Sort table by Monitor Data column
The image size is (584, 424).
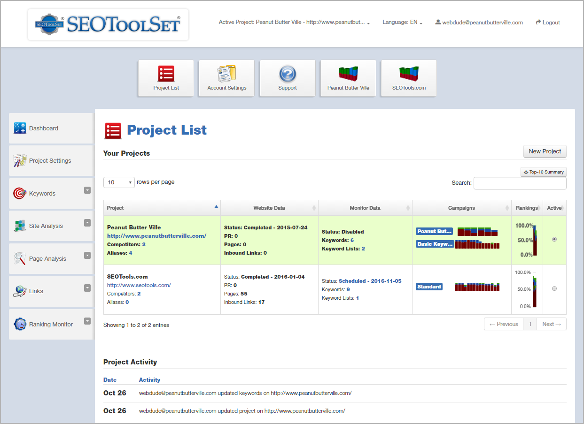(365, 208)
